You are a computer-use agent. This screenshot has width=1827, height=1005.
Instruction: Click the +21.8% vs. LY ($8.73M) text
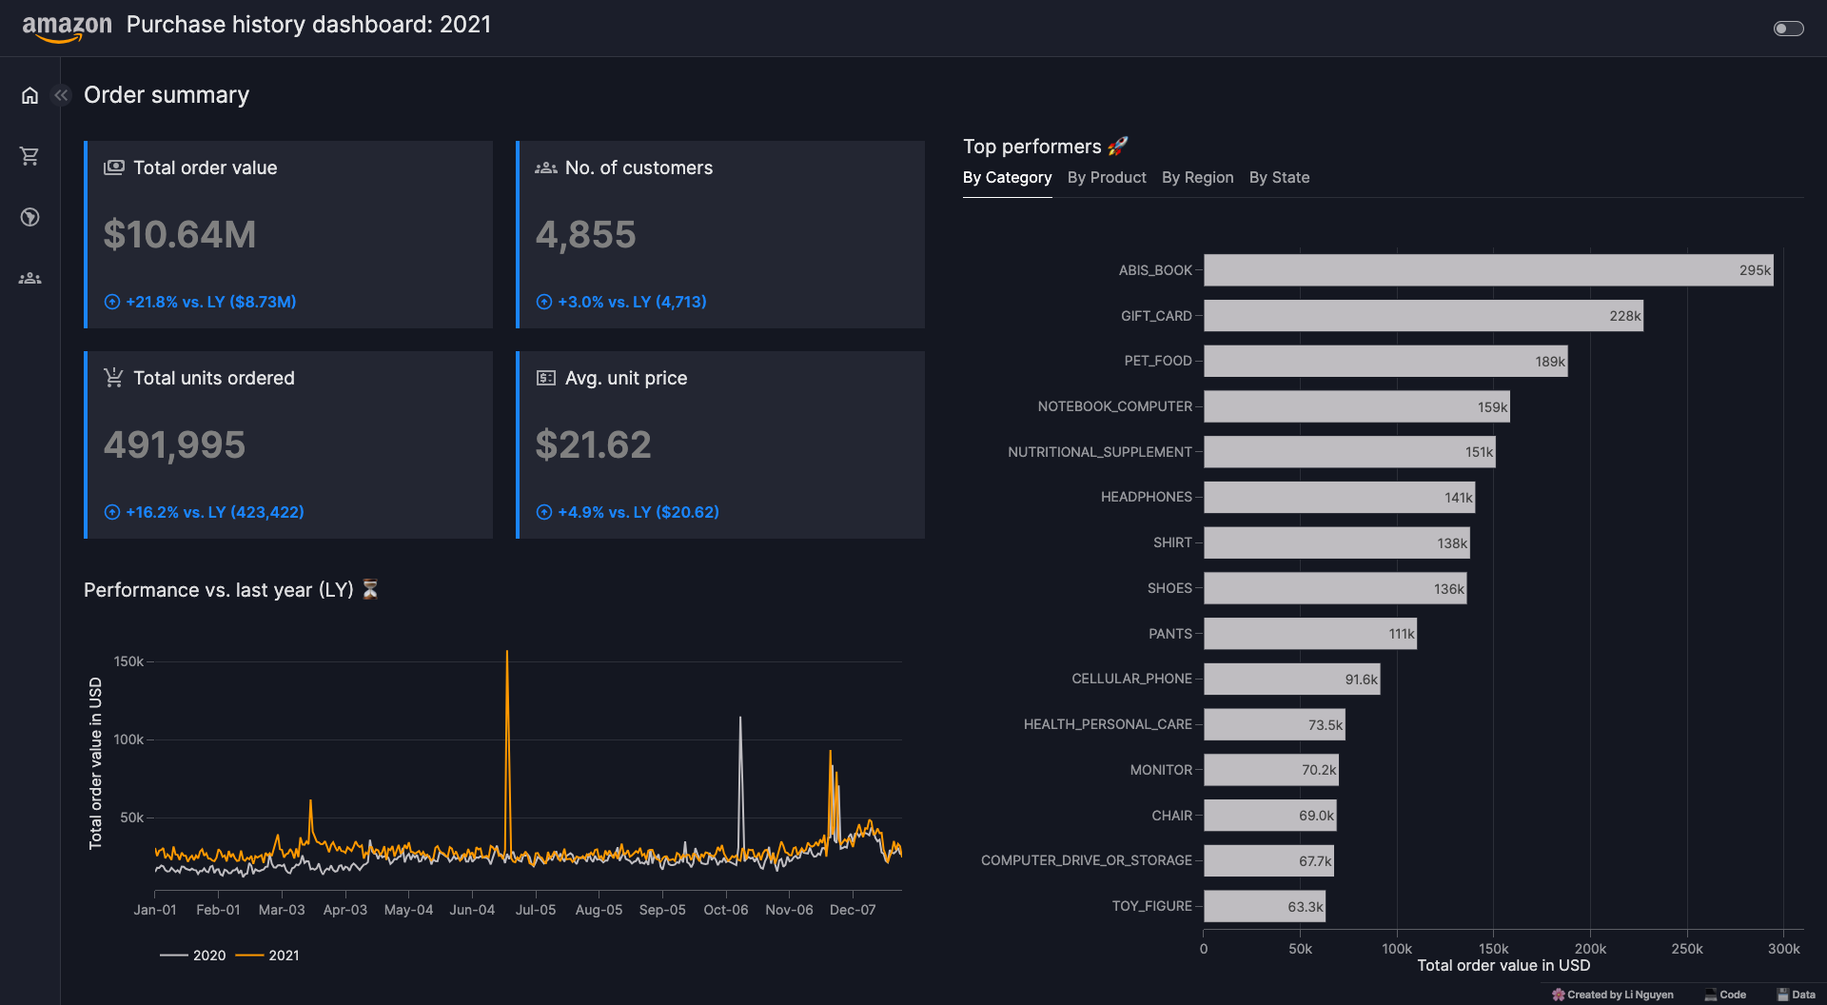tap(211, 302)
